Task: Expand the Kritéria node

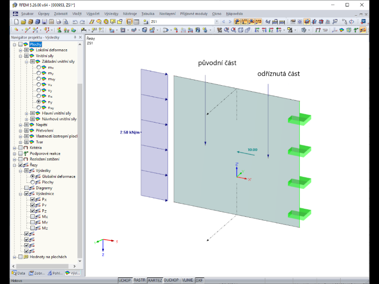Action: point(14,148)
